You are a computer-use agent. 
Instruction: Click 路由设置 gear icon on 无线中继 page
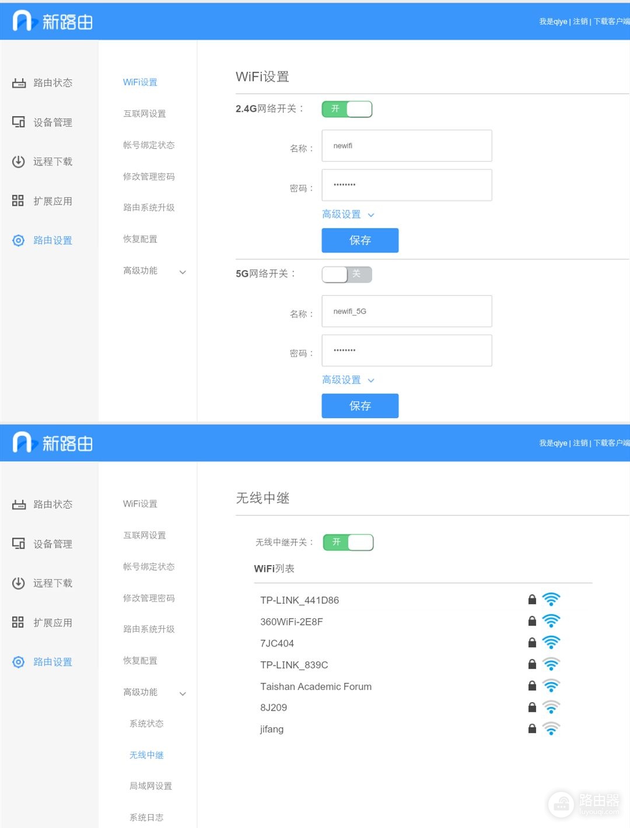(x=19, y=662)
